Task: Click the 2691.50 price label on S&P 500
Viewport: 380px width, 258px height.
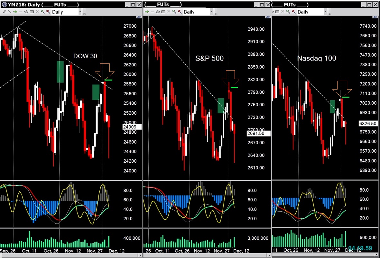Action: [258, 133]
